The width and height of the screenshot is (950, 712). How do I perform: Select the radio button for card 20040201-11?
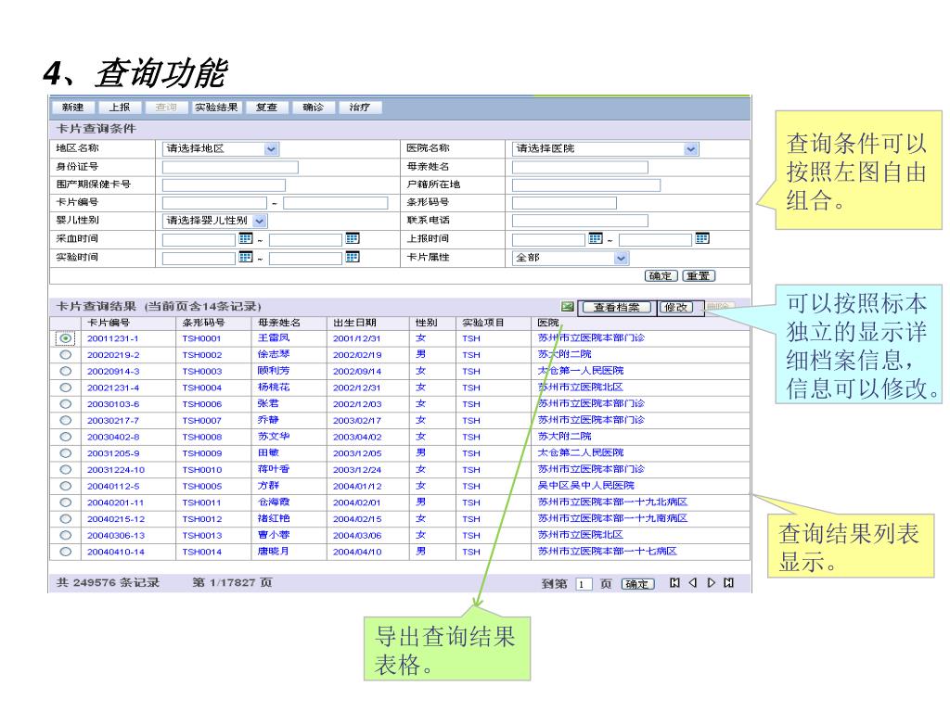click(66, 502)
